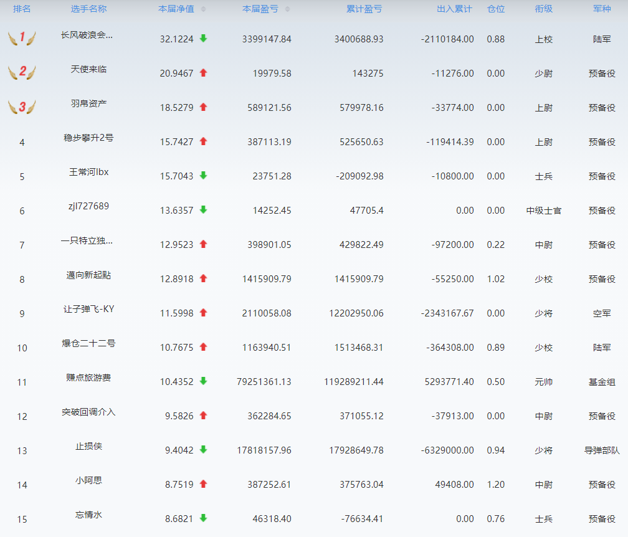Sort by the 本届净值 sort arrows icon
The width and height of the screenshot is (628, 537).
[204, 9]
